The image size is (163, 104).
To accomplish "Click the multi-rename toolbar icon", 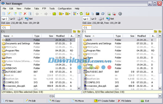I will (x=93, y=14).
